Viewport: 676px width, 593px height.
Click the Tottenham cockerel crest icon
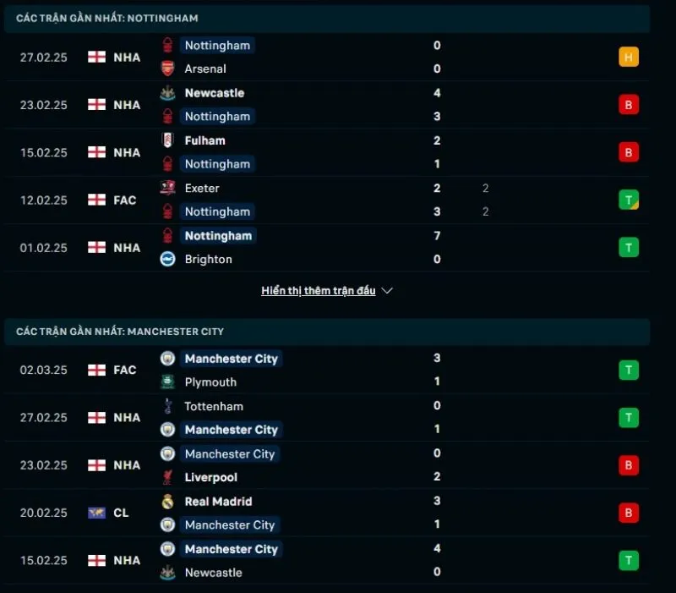point(168,406)
